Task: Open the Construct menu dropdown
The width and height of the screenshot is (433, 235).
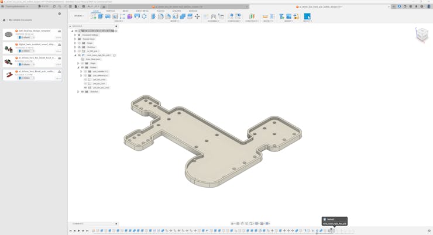Action: click(252, 21)
